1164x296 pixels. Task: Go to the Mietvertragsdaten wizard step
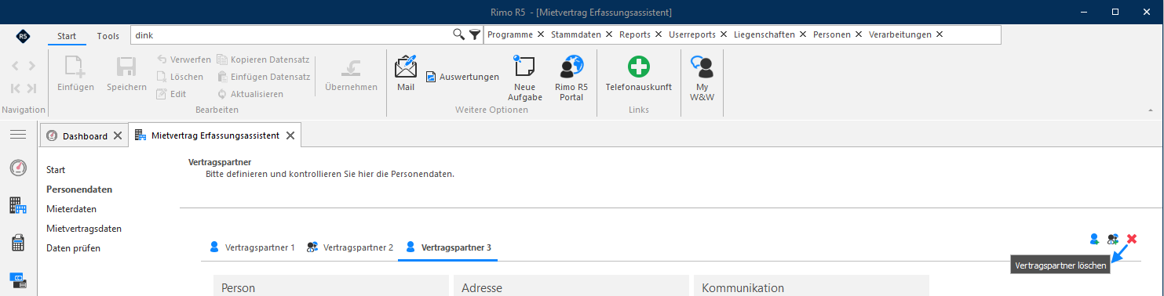pyautogui.click(x=84, y=228)
